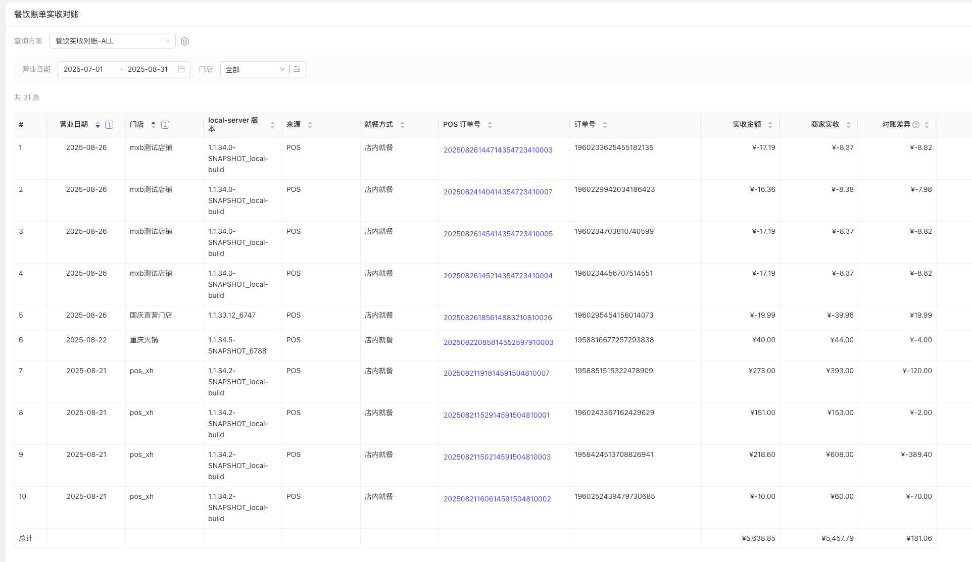Image resolution: width=972 pixels, height=562 pixels.
Task: Sort the 订单号 column
Action: click(605, 125)
